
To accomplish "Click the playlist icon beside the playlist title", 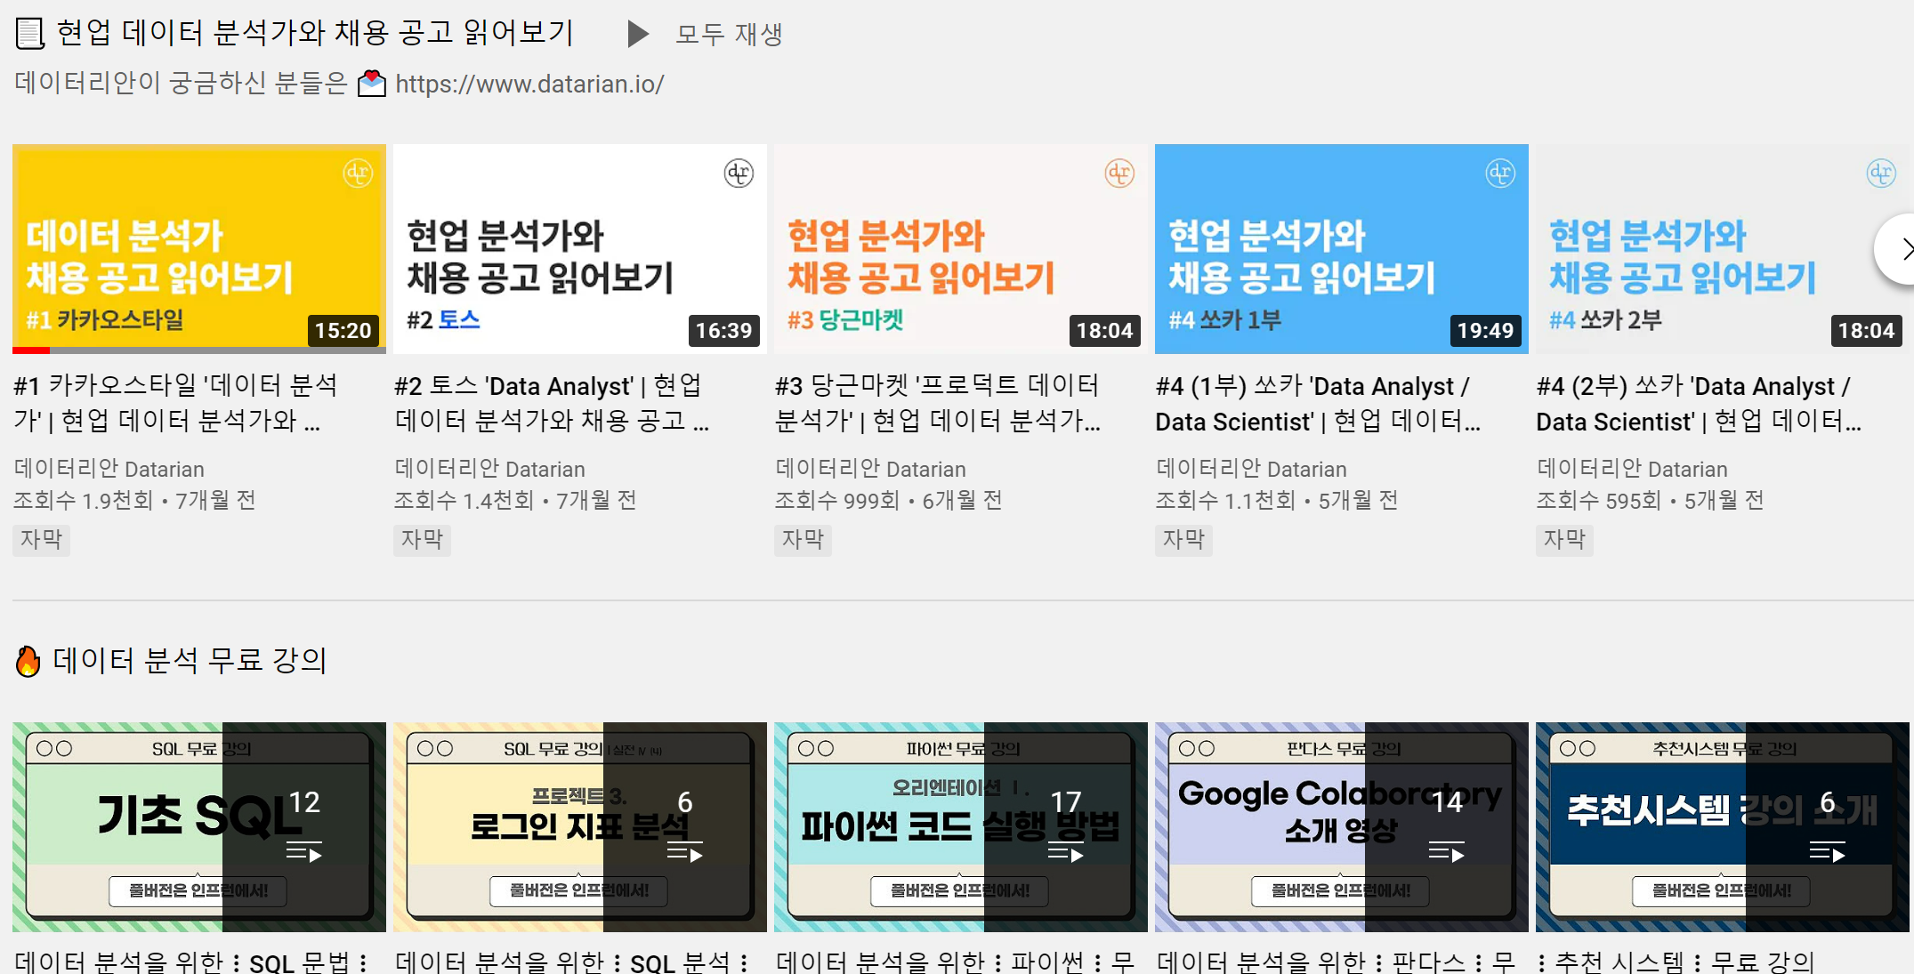I will click(x=29, y=31).
